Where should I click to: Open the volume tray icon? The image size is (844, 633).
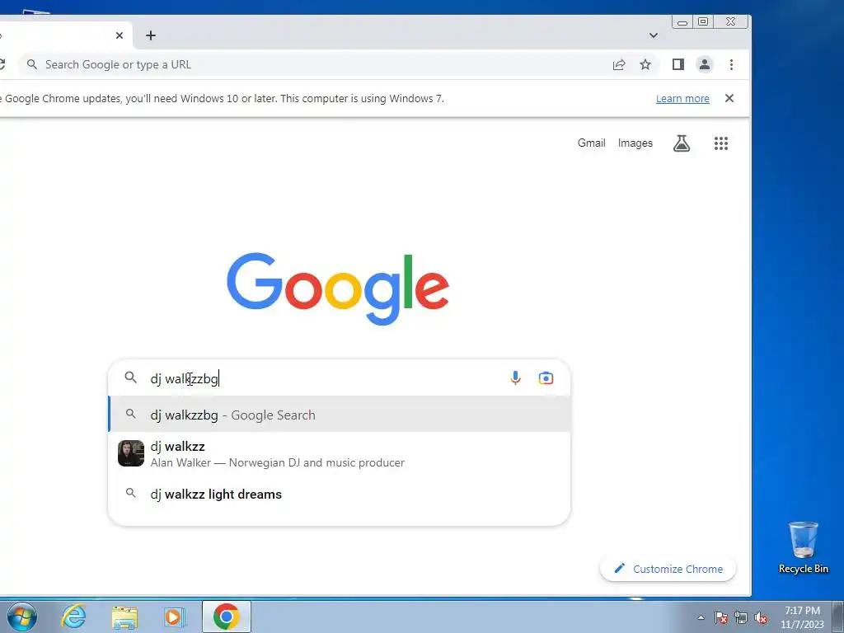[x=761, y=617]
